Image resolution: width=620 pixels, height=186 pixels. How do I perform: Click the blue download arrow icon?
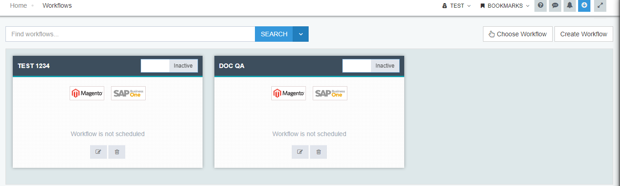click(584, 6)
